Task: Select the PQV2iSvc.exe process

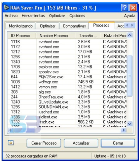Action: pos(67,77)
